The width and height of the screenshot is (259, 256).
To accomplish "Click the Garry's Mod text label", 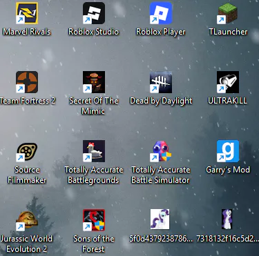I will [228, 170].
